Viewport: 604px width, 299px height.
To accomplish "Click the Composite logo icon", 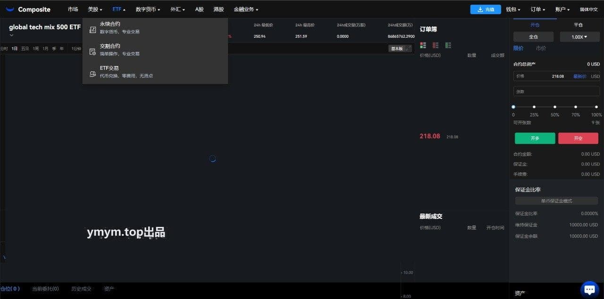I will point(10,9).
